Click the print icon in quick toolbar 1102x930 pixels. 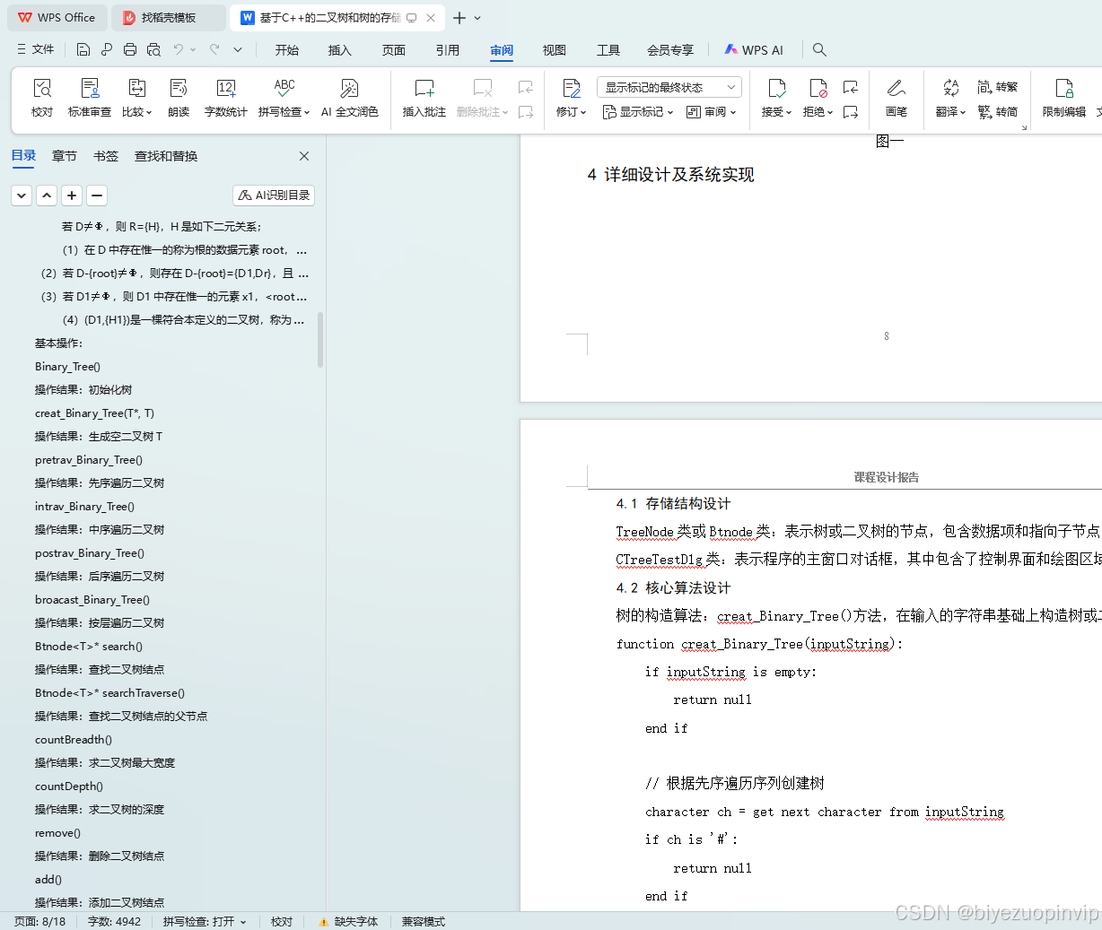coord(130,49)
